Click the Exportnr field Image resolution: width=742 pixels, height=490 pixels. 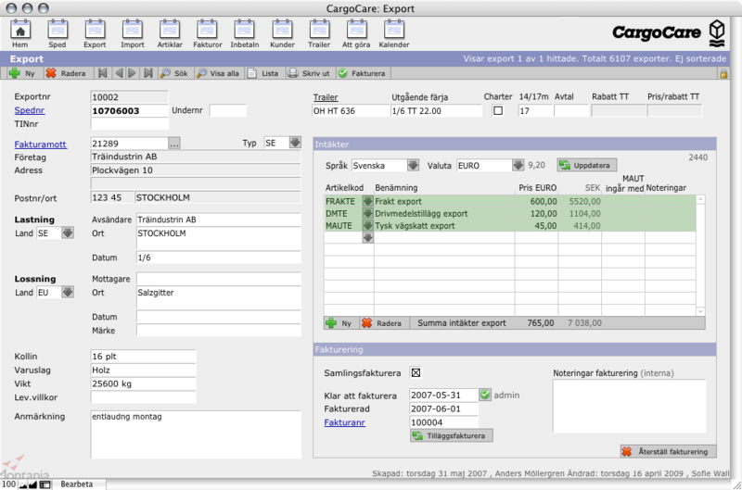click(x=129, y=97)
